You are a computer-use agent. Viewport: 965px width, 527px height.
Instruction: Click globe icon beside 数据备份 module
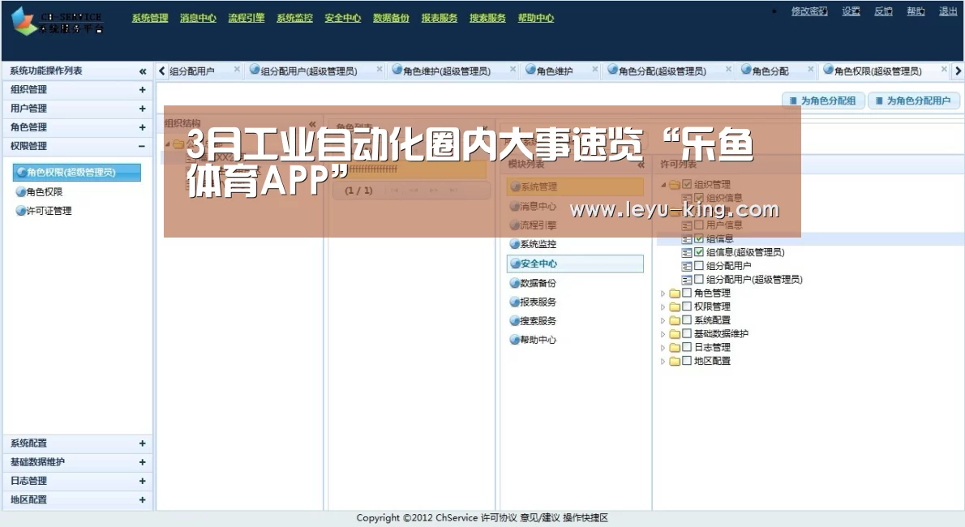pyautogui.click(x=514, y=283)
